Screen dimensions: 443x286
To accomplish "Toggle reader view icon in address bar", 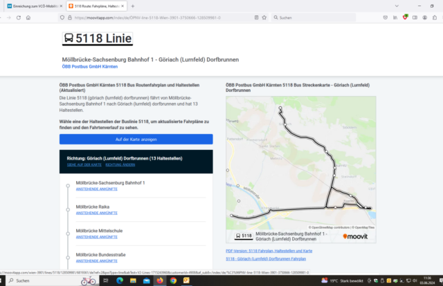I will click(256, 17).
